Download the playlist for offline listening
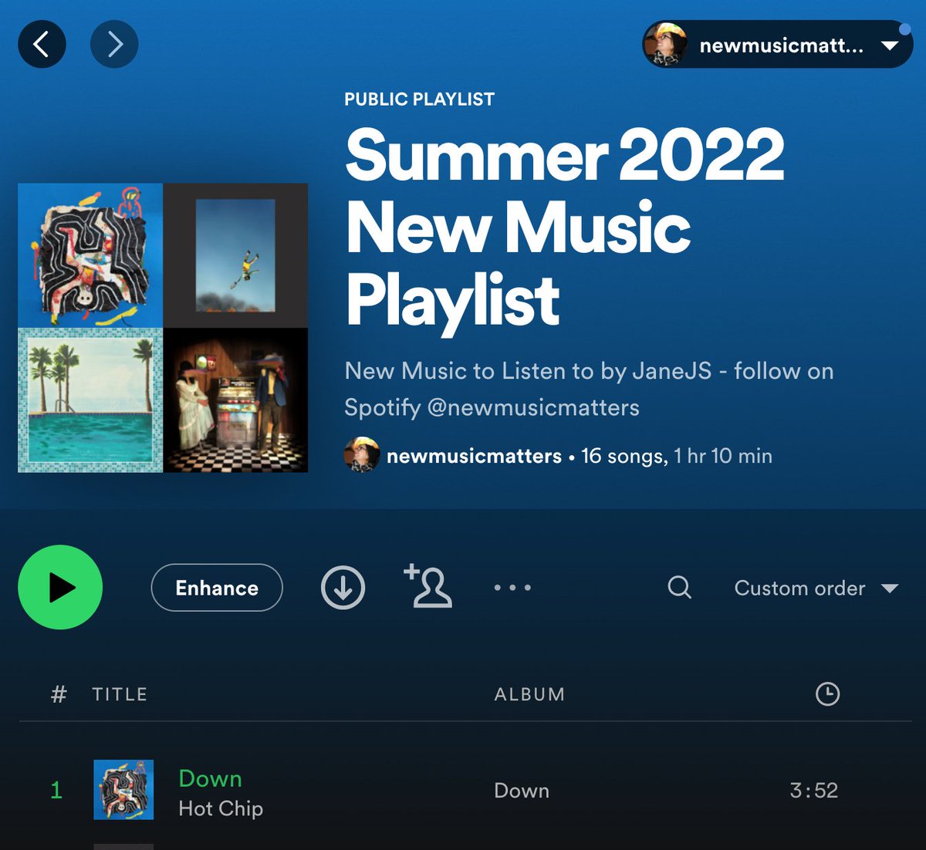The image size is (926, 850). pos(342,588)
